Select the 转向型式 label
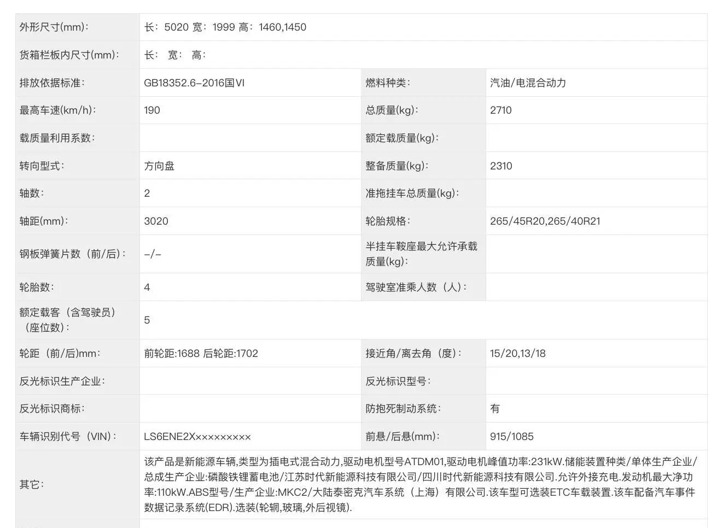Screen dimensions: 723x528 pyautogui.click(x=42, y=166)
